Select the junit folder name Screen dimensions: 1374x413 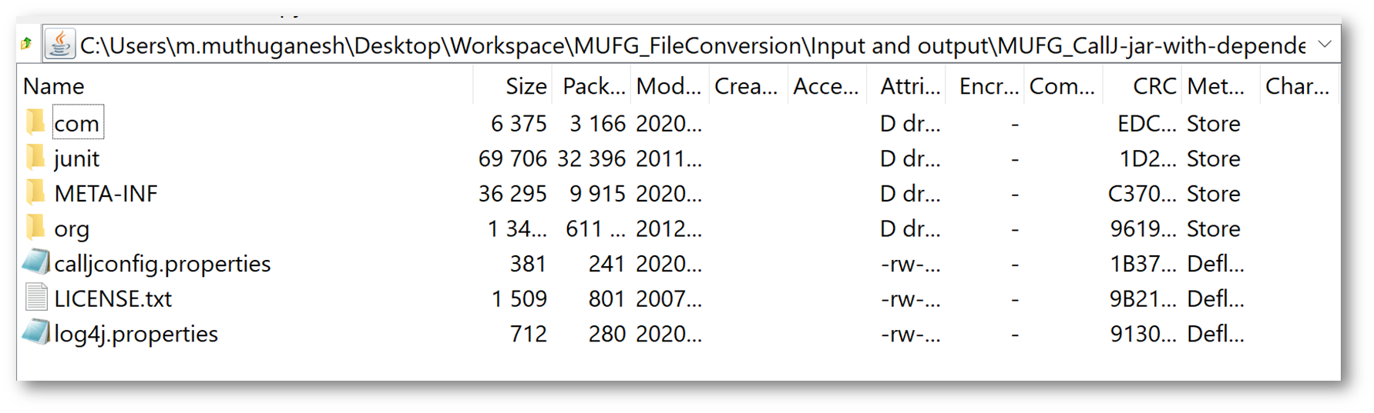(77, 158)
